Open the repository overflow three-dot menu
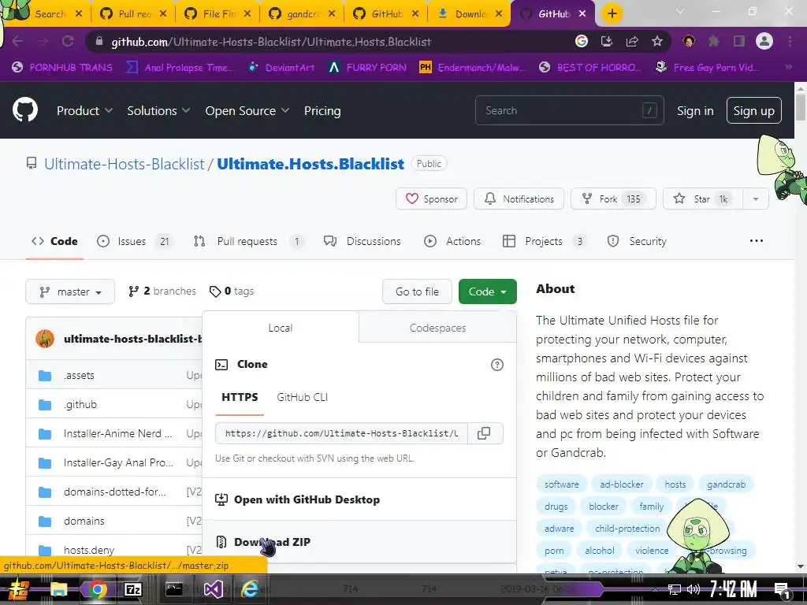The height and width of the screenshot is (605, 807). tap(756, 241)
